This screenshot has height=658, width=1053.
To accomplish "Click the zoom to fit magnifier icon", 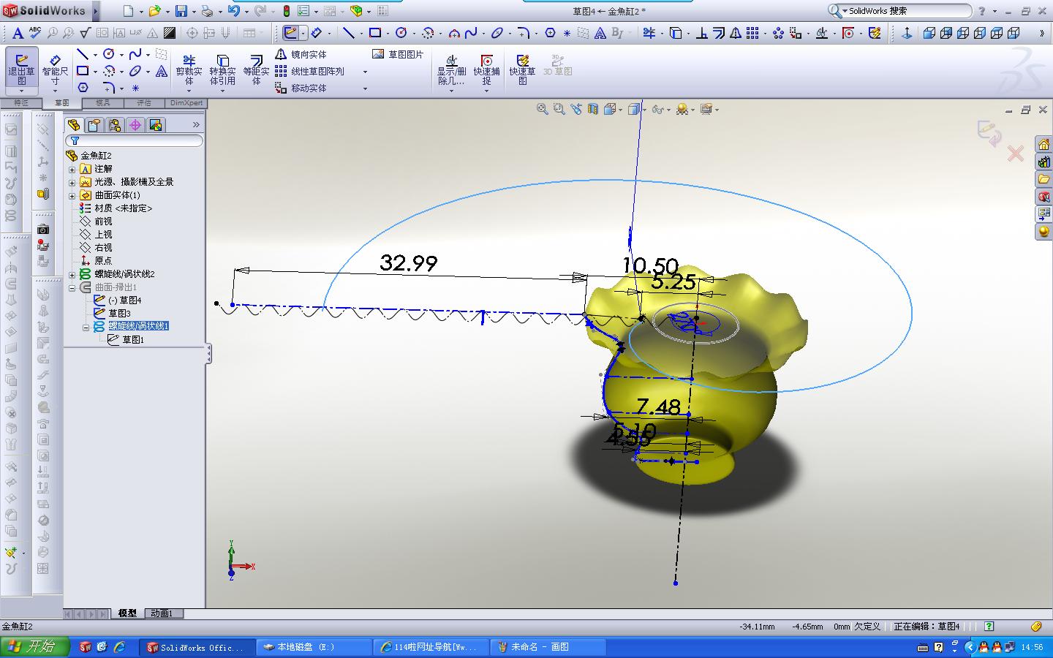I will 542,109.
